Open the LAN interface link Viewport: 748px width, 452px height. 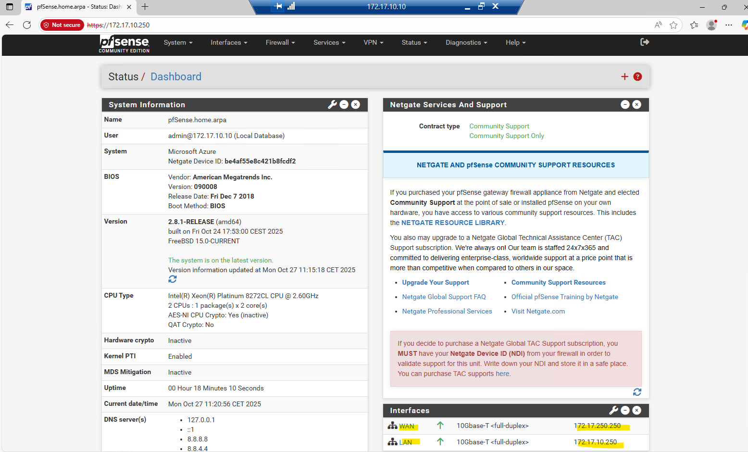406,442
